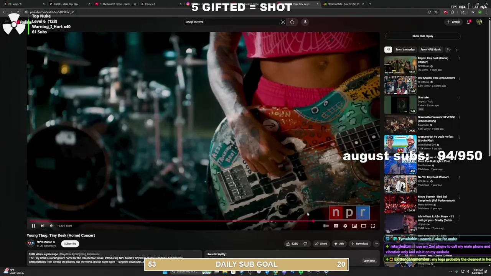491x276 pixels.
Task: Run the YouTube search magnifier button
Action: tap(292, 22)
